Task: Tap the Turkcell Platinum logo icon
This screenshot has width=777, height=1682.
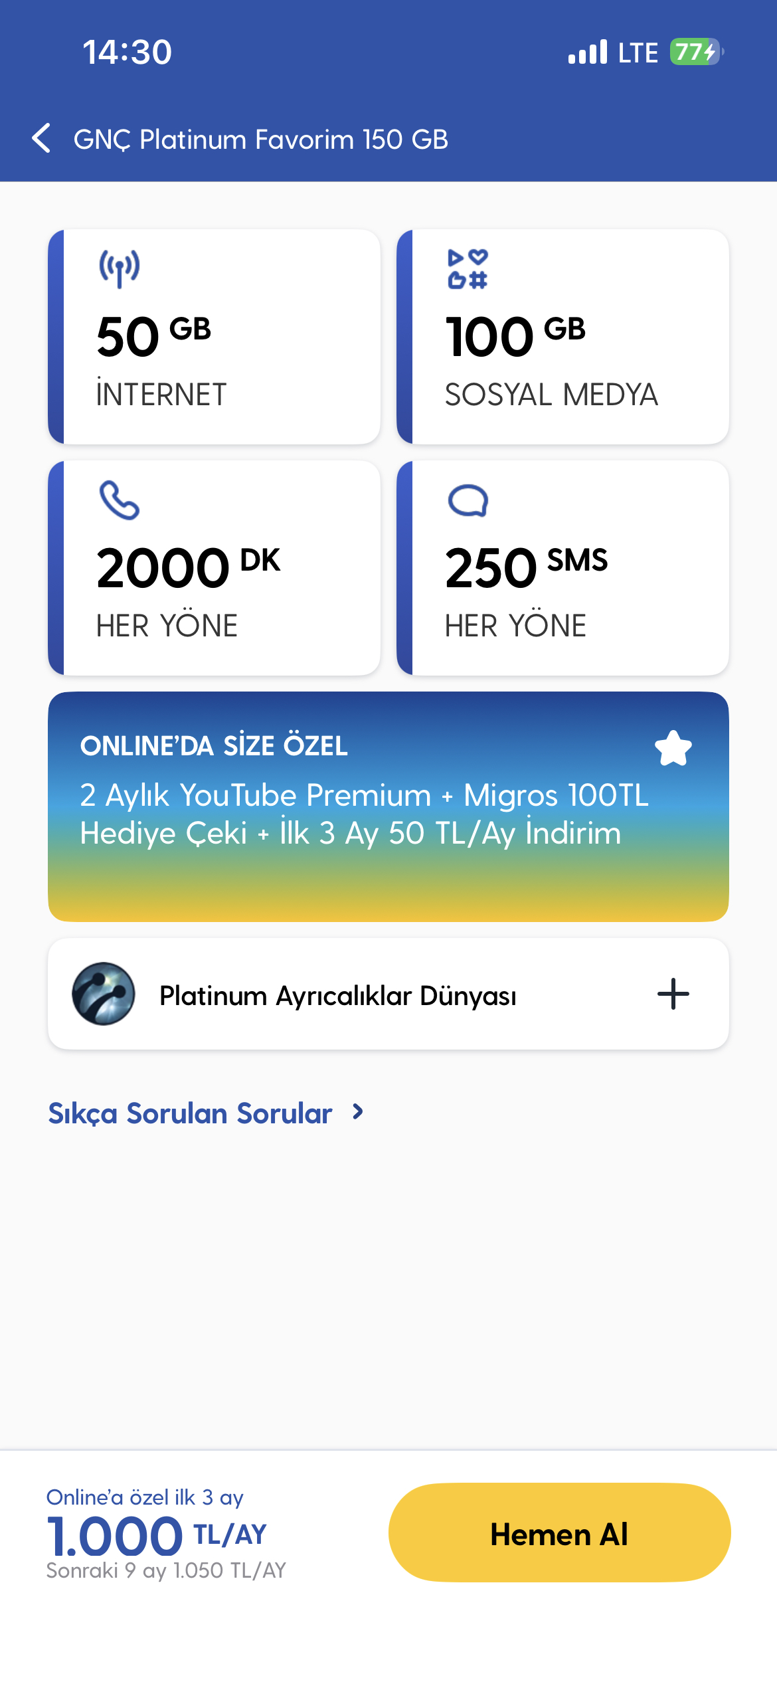Action: 104,994
